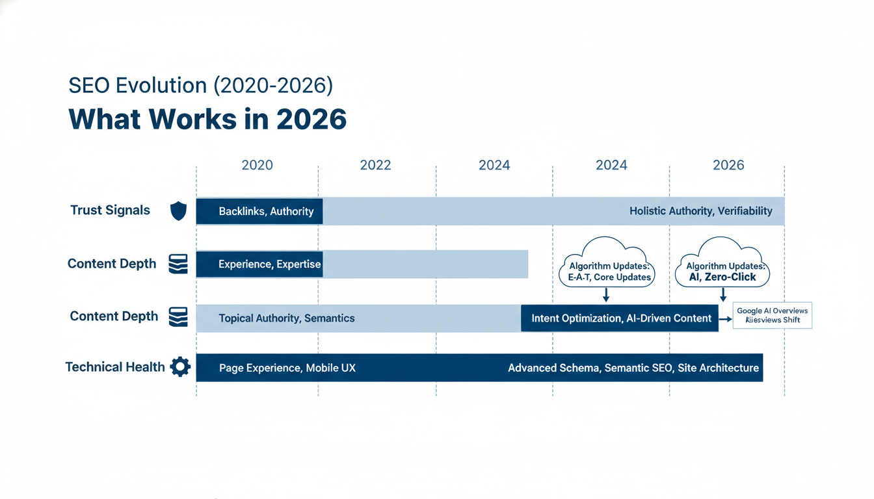The width and height of the screenshot is (874, 499).
Task: Click the What Works in 2026 heading
Action: coord(207,120)
